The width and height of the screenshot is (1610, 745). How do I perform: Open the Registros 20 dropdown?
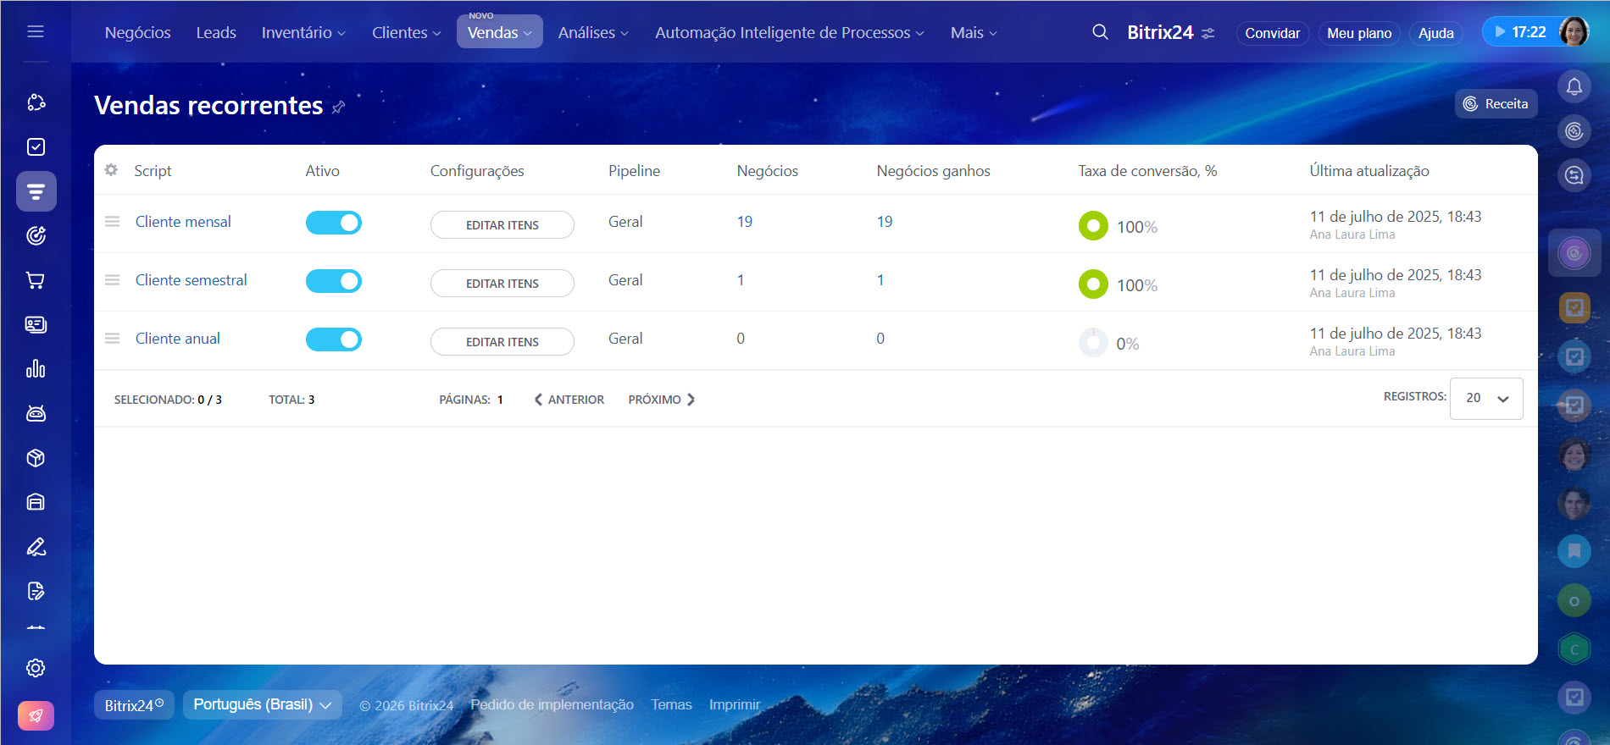point(1486,399)
